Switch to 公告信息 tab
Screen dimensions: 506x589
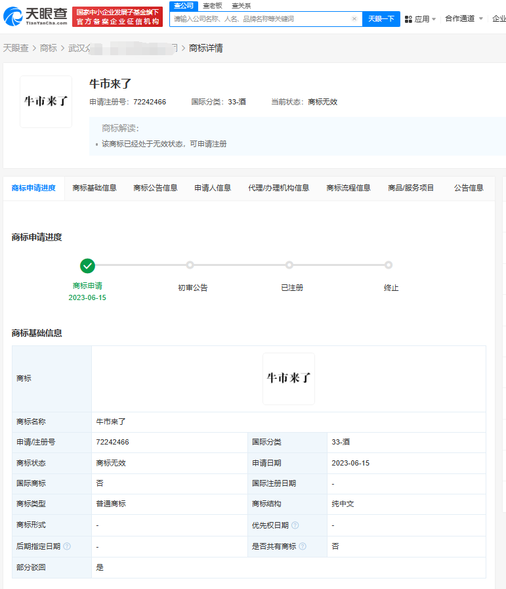[469, 188]
